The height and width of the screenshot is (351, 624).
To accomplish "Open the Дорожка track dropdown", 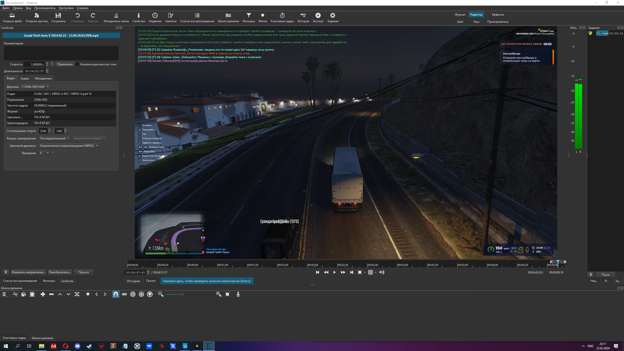I will tap(35, 86).
